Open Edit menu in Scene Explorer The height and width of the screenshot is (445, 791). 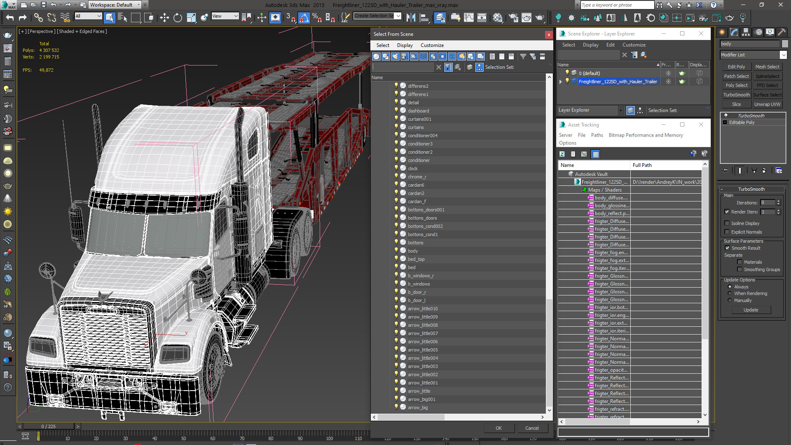click(610, 45)
